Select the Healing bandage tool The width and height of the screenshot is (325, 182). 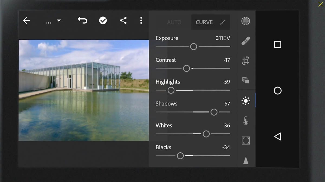[246, 41]
